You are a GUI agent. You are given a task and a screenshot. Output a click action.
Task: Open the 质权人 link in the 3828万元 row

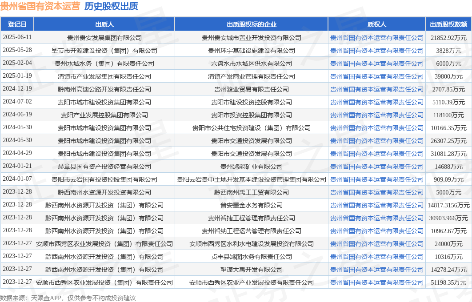click(376, 51)
